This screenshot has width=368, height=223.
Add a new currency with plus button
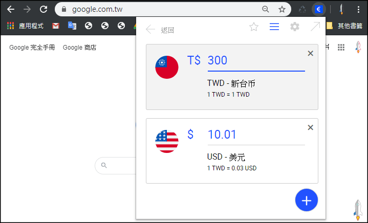[307, 200]
